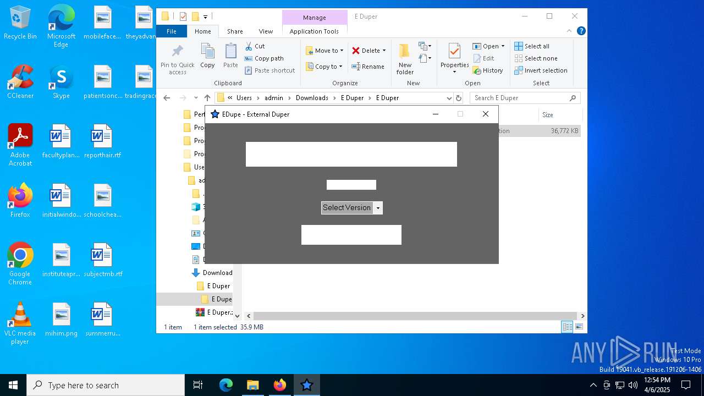Click the horizontal scrollbar in file list

click(x=415, y=316)
